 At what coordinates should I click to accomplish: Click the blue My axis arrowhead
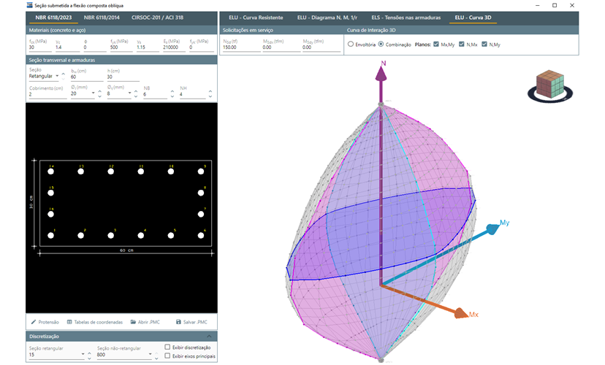coord(495,228)
